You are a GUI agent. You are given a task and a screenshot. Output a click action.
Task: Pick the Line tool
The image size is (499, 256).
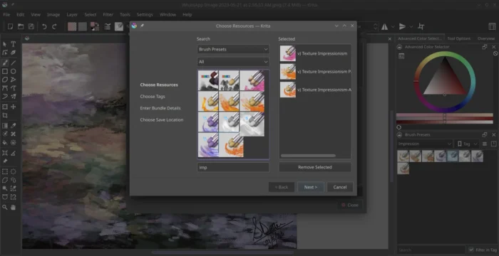coord(13,63)
